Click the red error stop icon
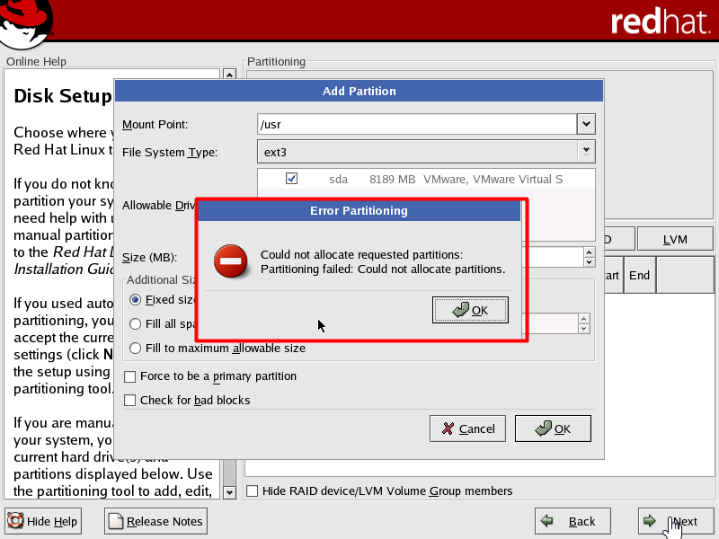 click(231, 261)
